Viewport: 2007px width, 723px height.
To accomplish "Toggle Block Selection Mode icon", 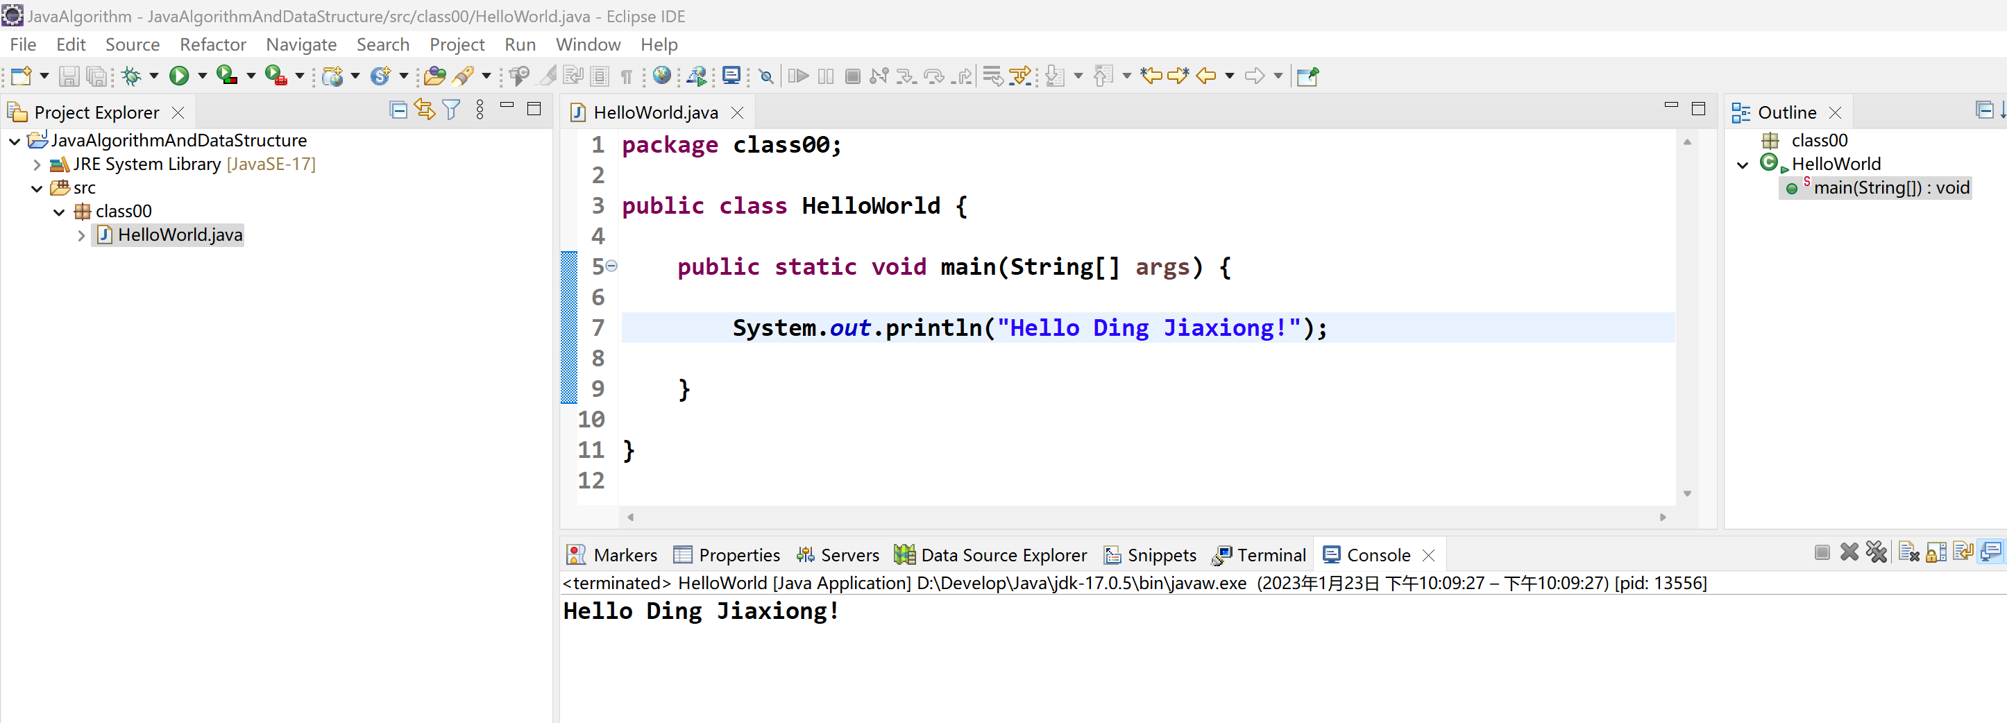I will [x=600, y=76].
